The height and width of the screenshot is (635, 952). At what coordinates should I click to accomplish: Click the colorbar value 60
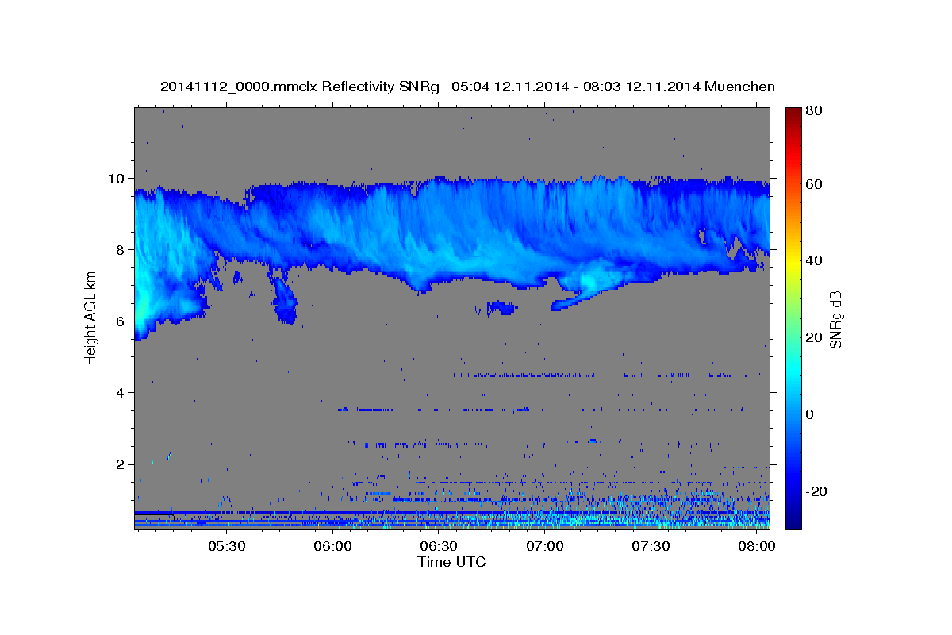tap(813, 184)
